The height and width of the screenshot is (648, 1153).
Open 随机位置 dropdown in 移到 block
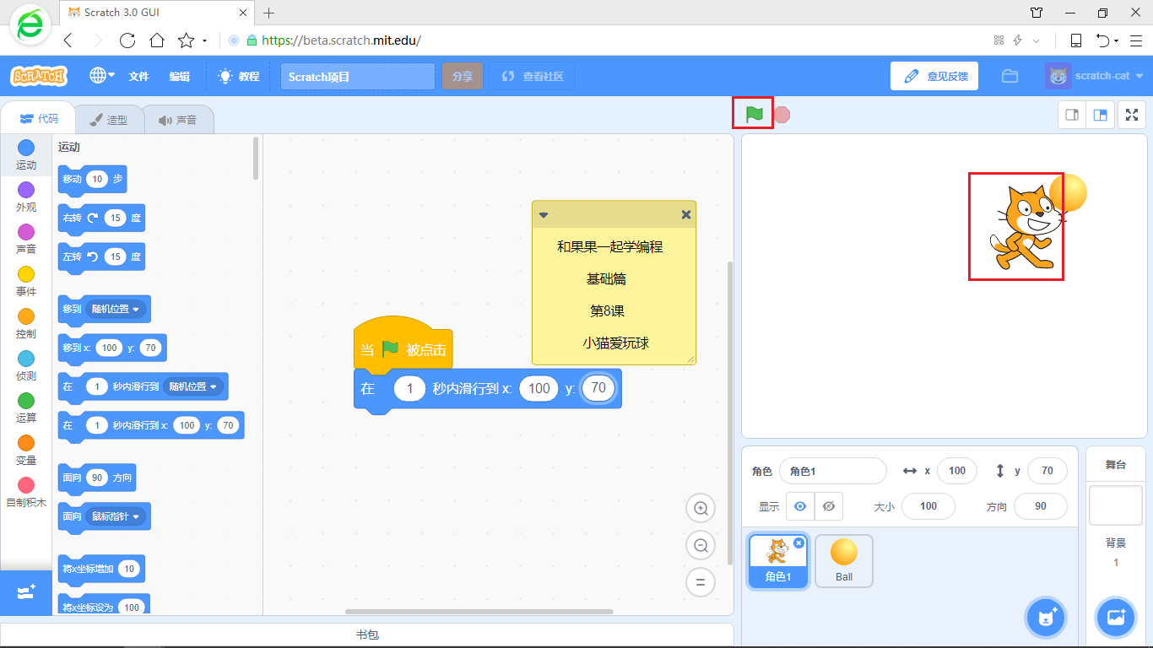coord(117,309)
